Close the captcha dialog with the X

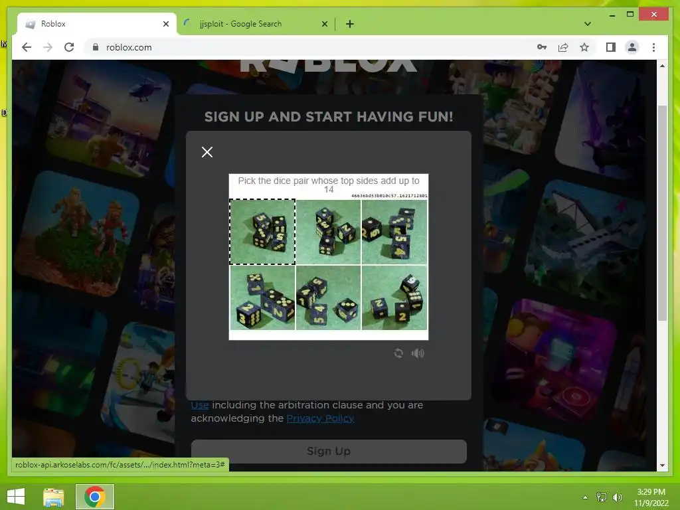207,152
